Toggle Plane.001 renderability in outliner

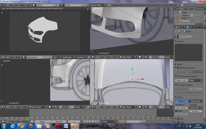pos(202,21)
